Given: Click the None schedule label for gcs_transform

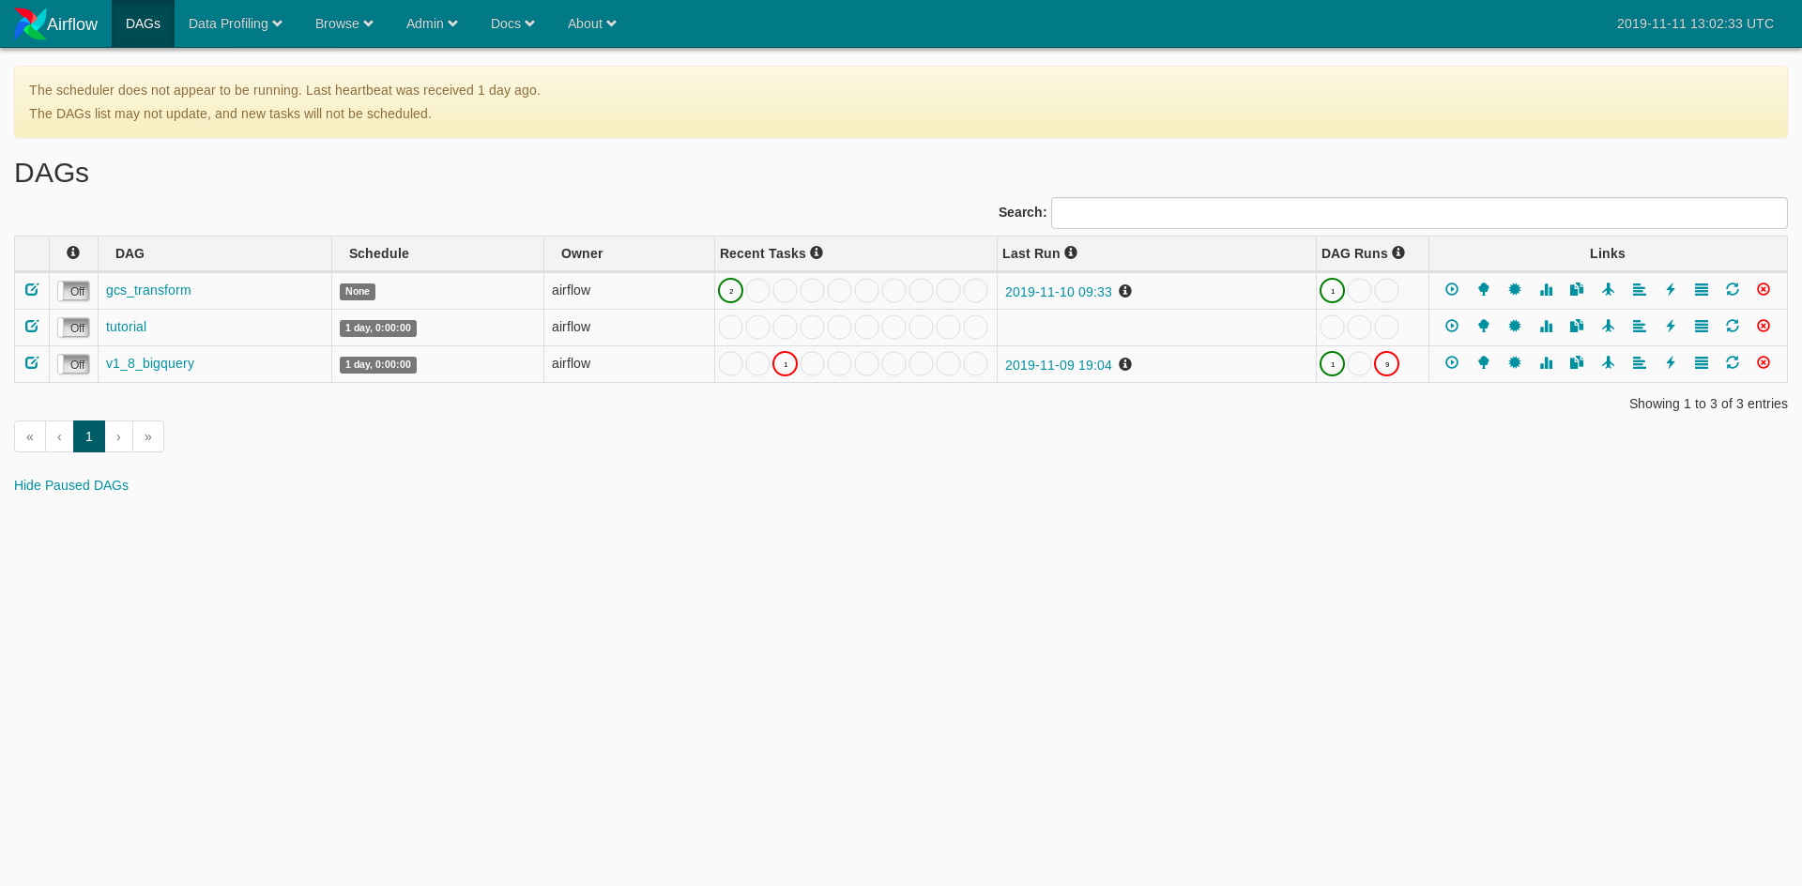Looking at the screenshot, I should (x=358, y=292).
